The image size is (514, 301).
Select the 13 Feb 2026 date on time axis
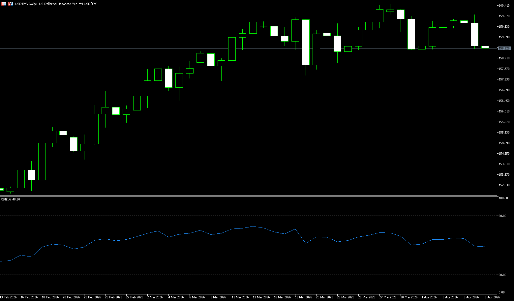click(x=8, y=297)
